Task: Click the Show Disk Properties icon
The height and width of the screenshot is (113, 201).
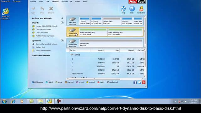Action: pyautogui.click(x=33, y=51)
